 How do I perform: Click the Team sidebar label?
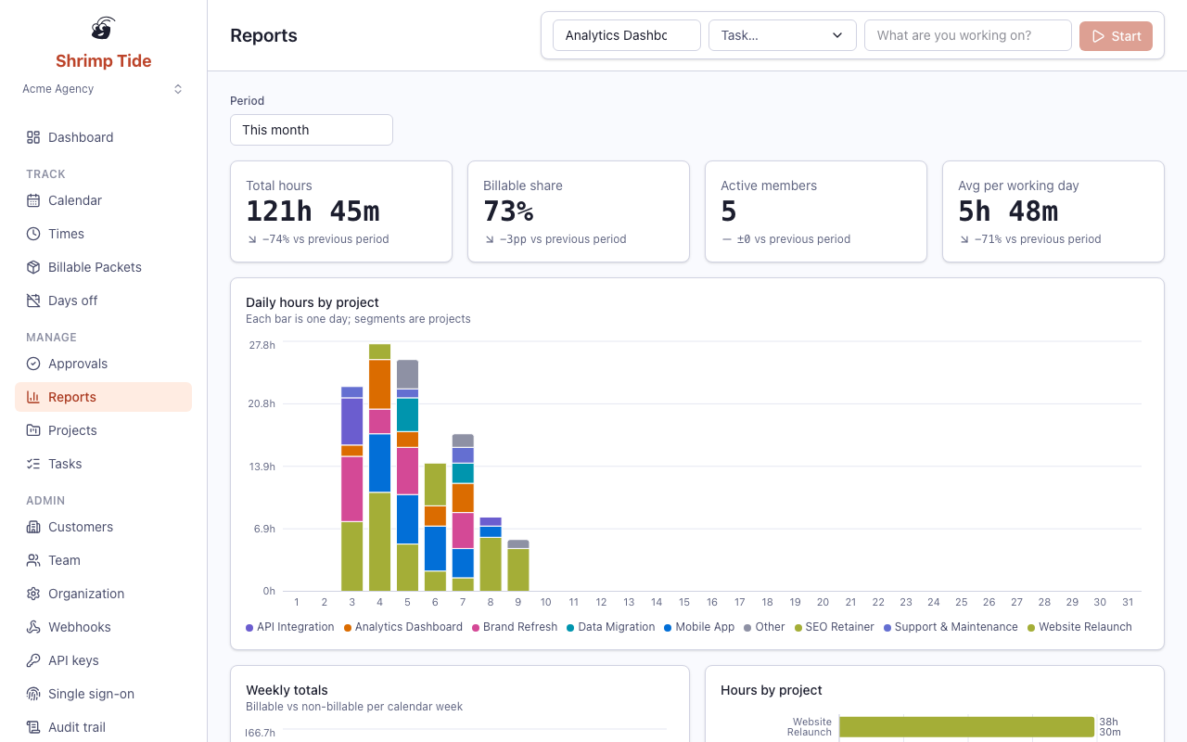coord(65,560)
